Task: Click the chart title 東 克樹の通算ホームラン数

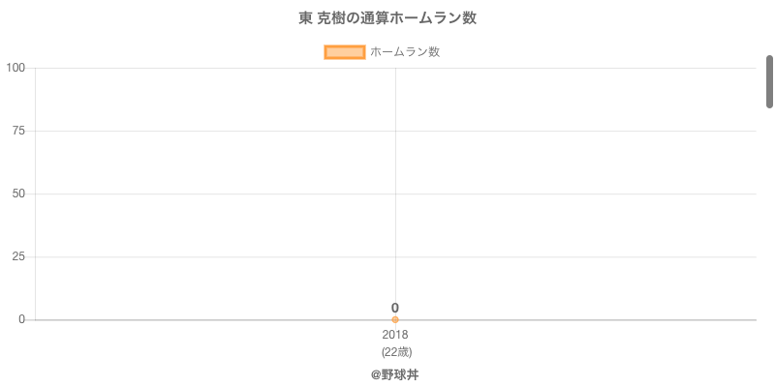Action: (x=387, y=18)
